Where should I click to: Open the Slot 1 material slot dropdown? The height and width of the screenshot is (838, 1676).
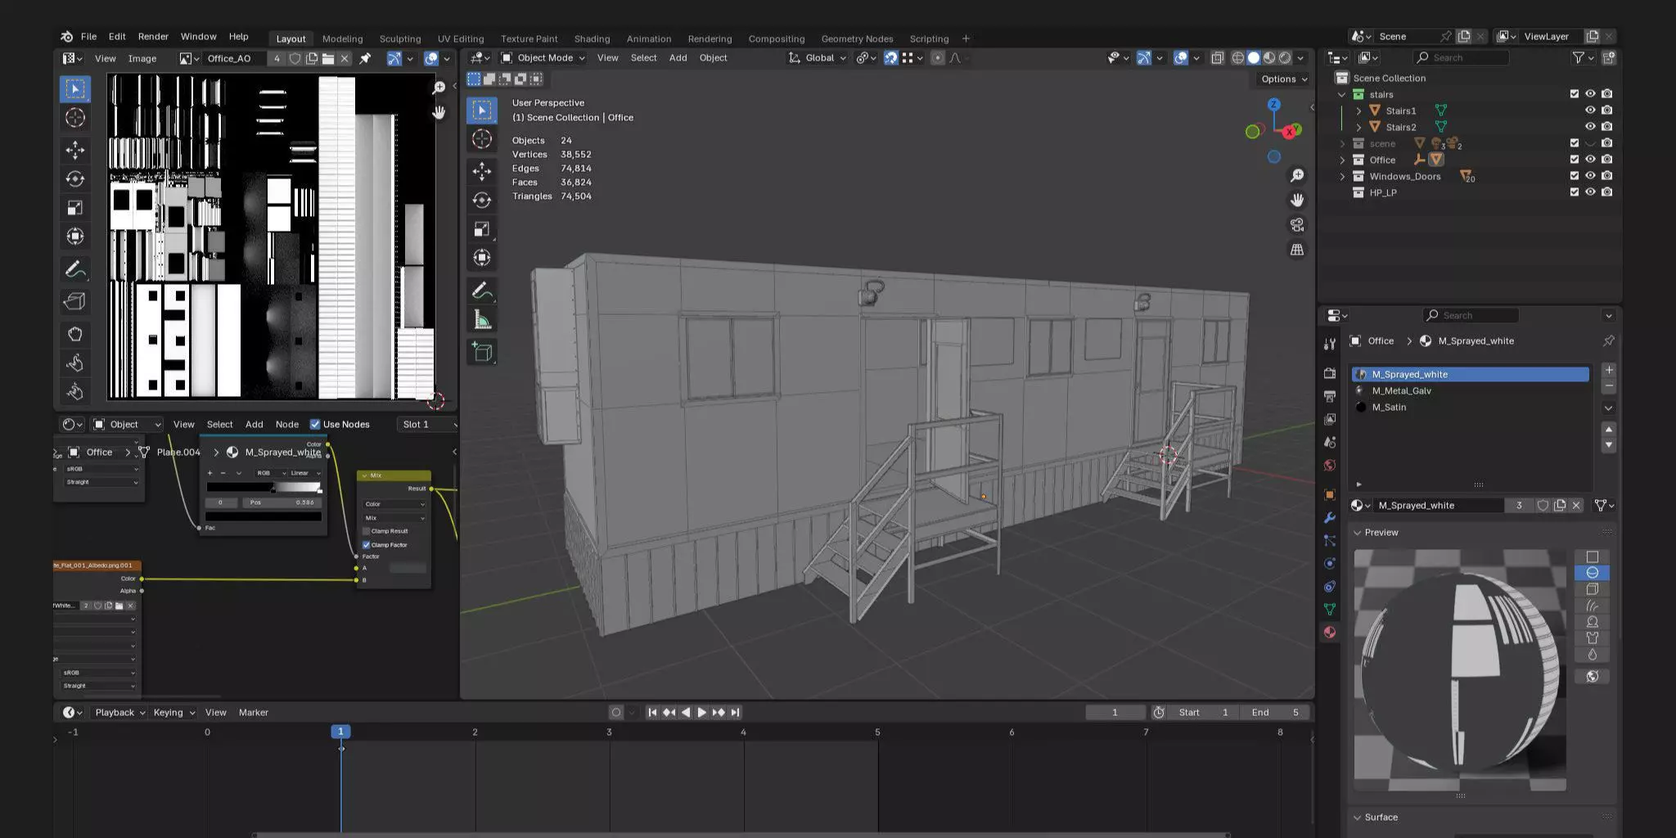tap(426, 424)
